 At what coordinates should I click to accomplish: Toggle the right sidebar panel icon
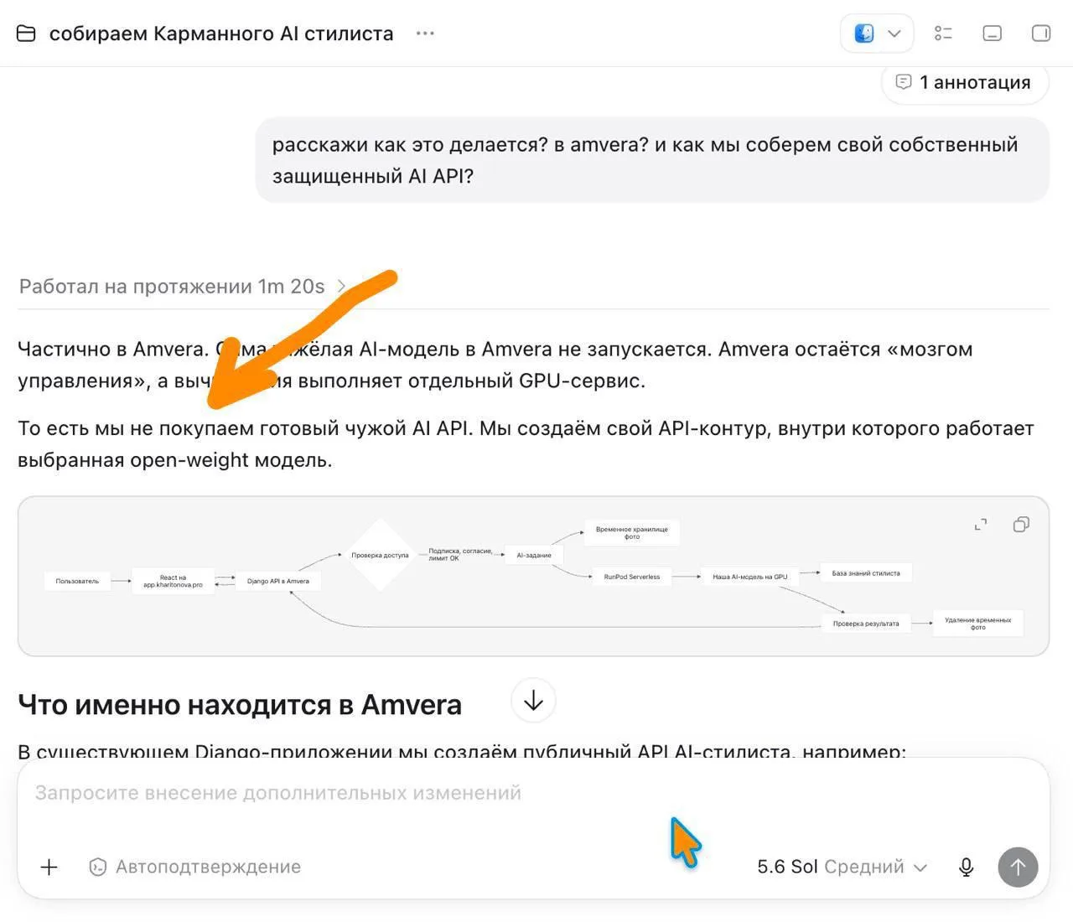pyautogui.click(x=1040, y=34)
